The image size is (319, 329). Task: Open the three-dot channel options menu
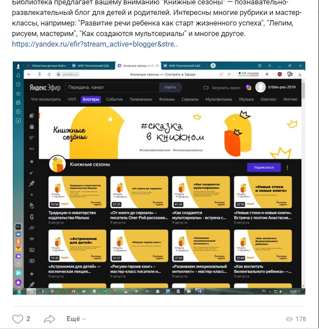pos(287,168)
